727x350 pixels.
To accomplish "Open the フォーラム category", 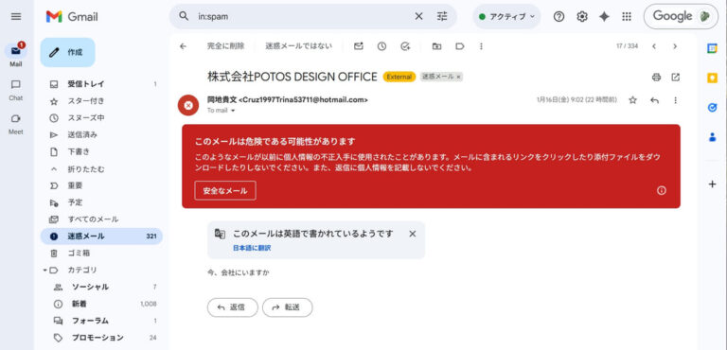I will click(x=101, y=321).
